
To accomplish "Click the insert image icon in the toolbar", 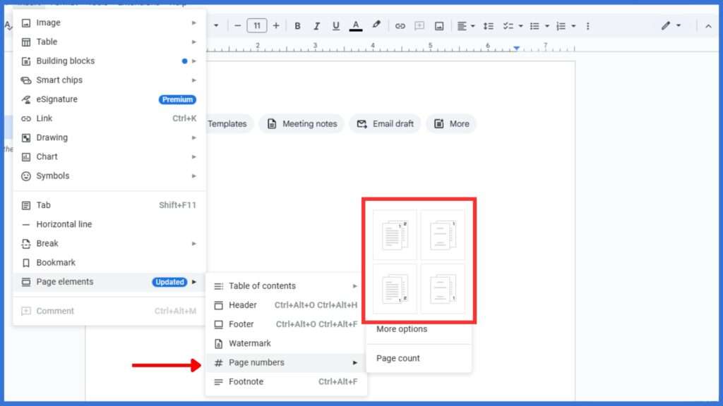I will [x=439, y=25].
